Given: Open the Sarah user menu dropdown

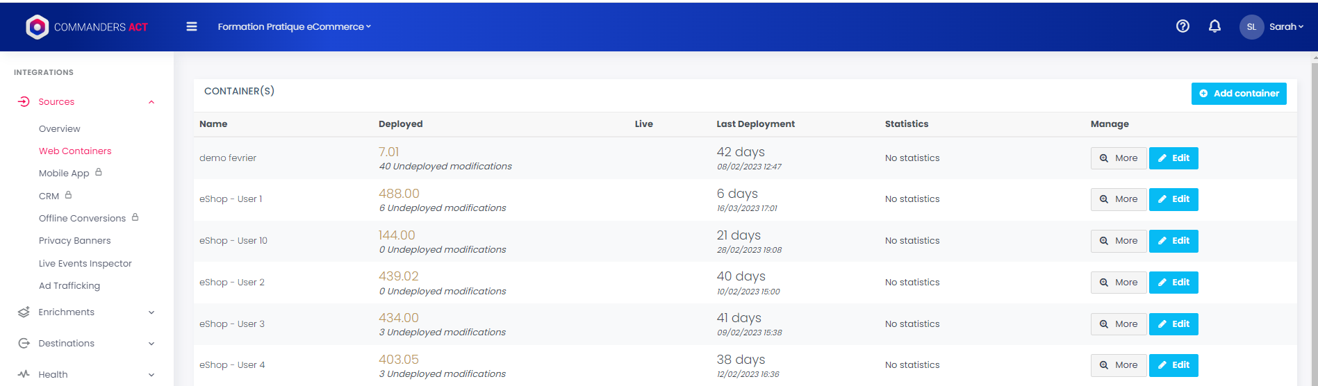Looking at the screenshot, I should (1286, 27).
